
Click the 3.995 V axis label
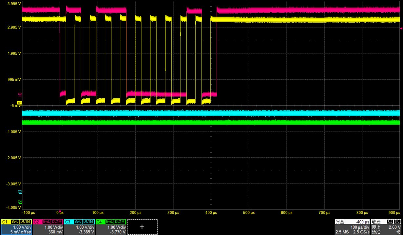click(14, 4)
